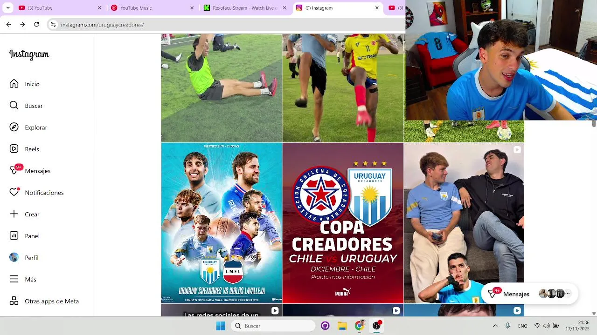Click microphone icon in system tray

[x=507, y=326]
